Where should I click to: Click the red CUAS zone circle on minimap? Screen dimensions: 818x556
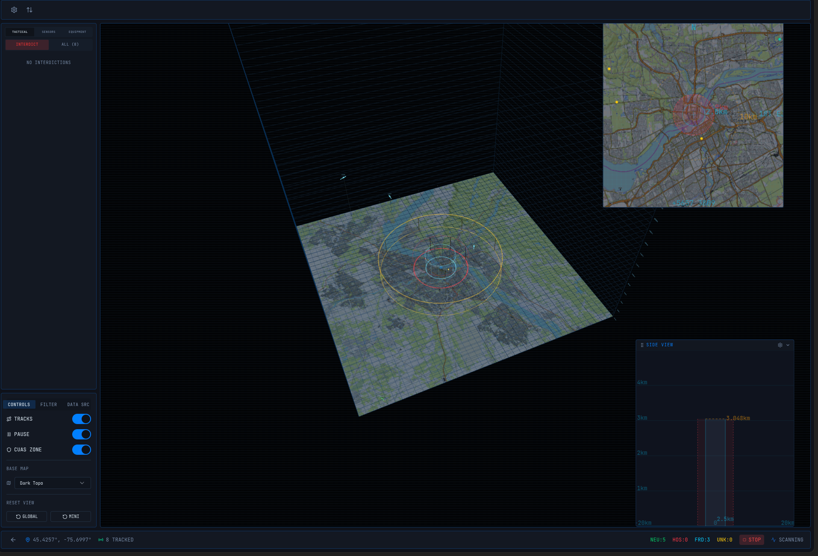click(x=693, y=114)
